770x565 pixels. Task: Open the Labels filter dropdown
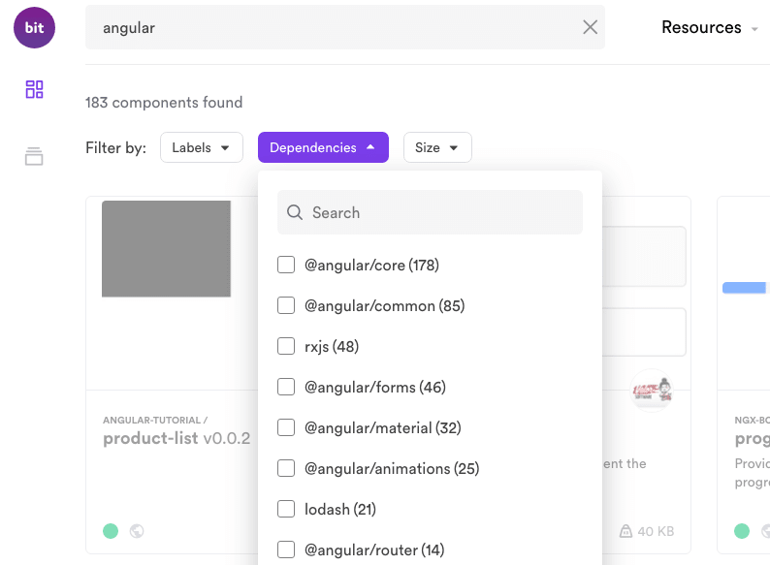tap(202, 147)
